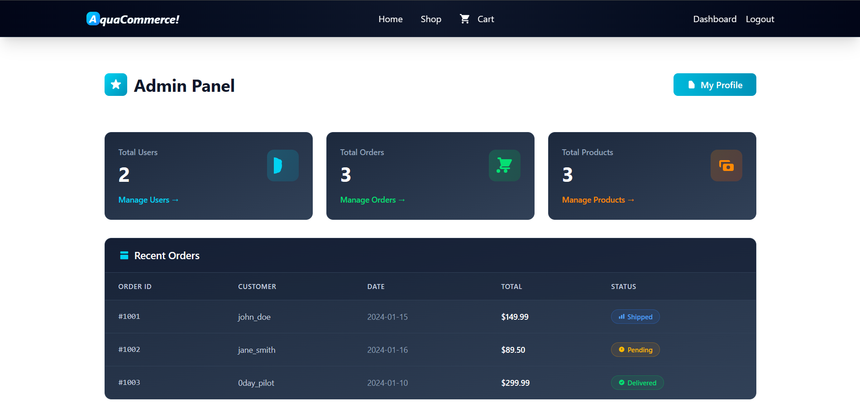Viewport: 860px width, 417px height.
Task: Select order ID #1001
Action: tap(129, 317)
